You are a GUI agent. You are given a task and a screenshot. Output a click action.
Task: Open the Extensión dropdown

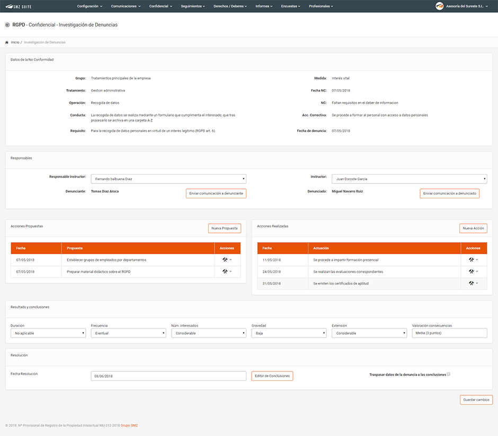click(369, 333)
